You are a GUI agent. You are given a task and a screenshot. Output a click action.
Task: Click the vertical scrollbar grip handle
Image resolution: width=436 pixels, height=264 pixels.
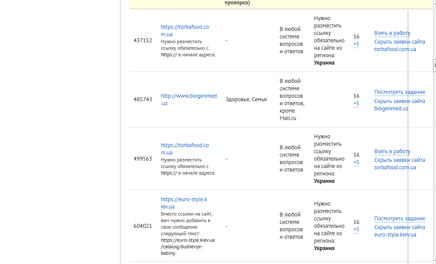(434, 65)
